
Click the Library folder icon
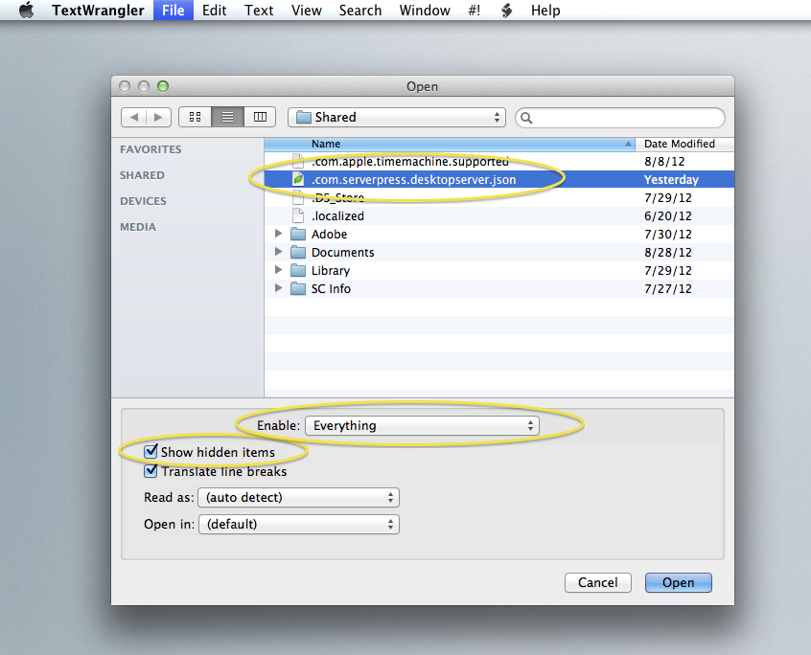(x=298, y=270)
